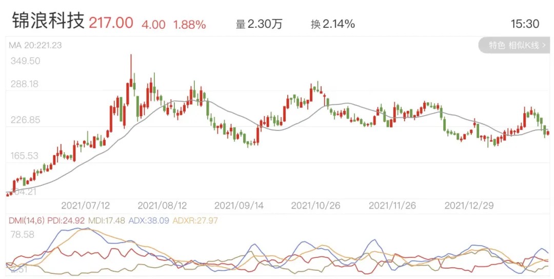Screen dimensions: 554x279
Task: Click the 349.50 price axis label
Action: tap(25, 61)
